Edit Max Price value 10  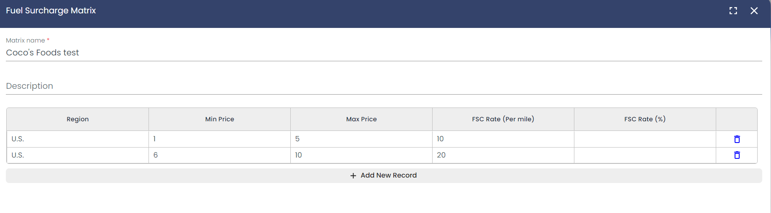[x=361, y=155]
